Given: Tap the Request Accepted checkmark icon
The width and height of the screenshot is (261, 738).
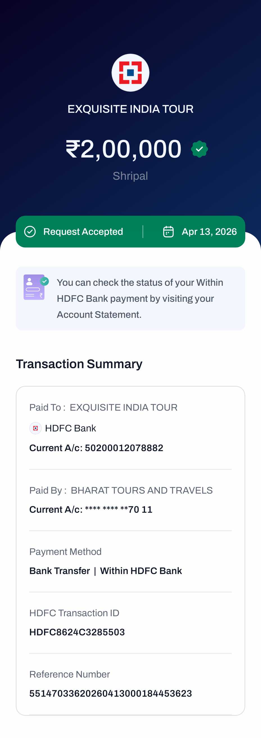Looking at the screenshot, I should pyautogui.click(x=30, y=231).
